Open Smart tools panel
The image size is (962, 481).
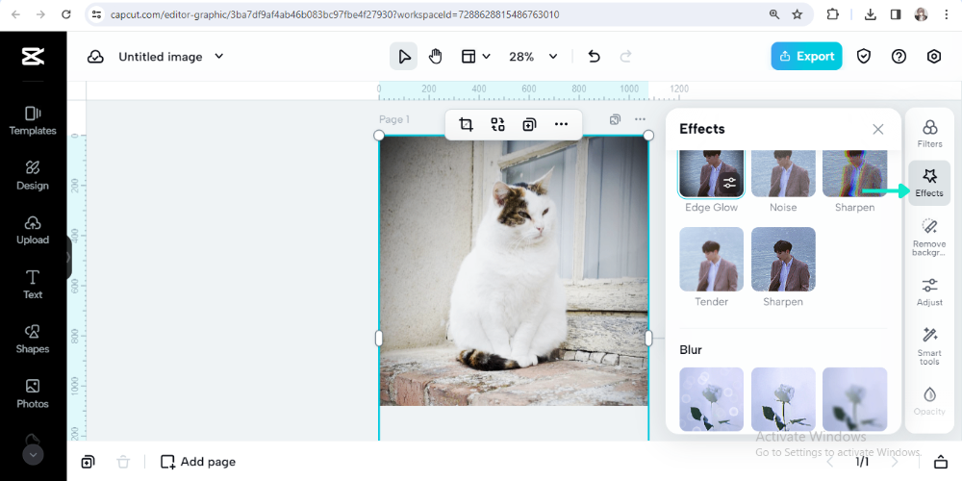[929, 344]
